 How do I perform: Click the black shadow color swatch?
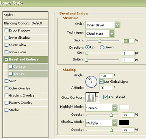[124, 123]
